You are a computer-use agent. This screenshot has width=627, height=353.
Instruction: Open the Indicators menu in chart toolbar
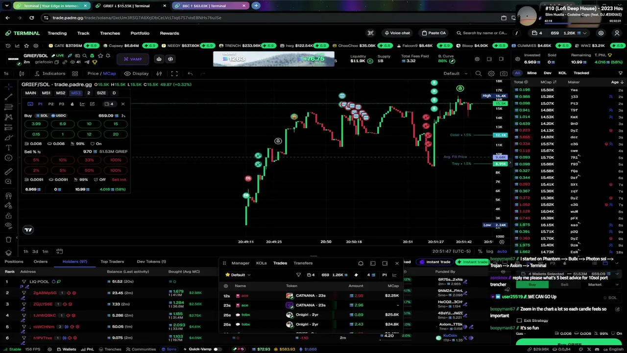[x=49, y=74]
